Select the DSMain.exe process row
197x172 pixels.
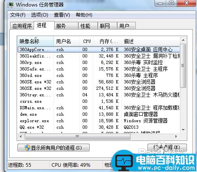pyautogui.click(x=98, y=108)
